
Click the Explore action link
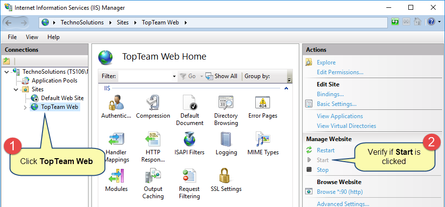[x=326, y=62]
